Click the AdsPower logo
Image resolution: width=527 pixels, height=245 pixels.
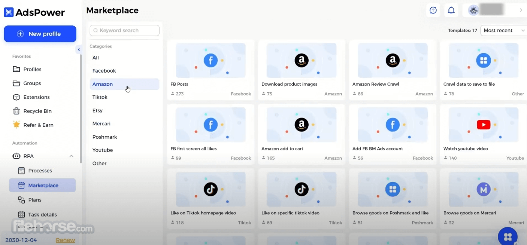coord(34,12)
